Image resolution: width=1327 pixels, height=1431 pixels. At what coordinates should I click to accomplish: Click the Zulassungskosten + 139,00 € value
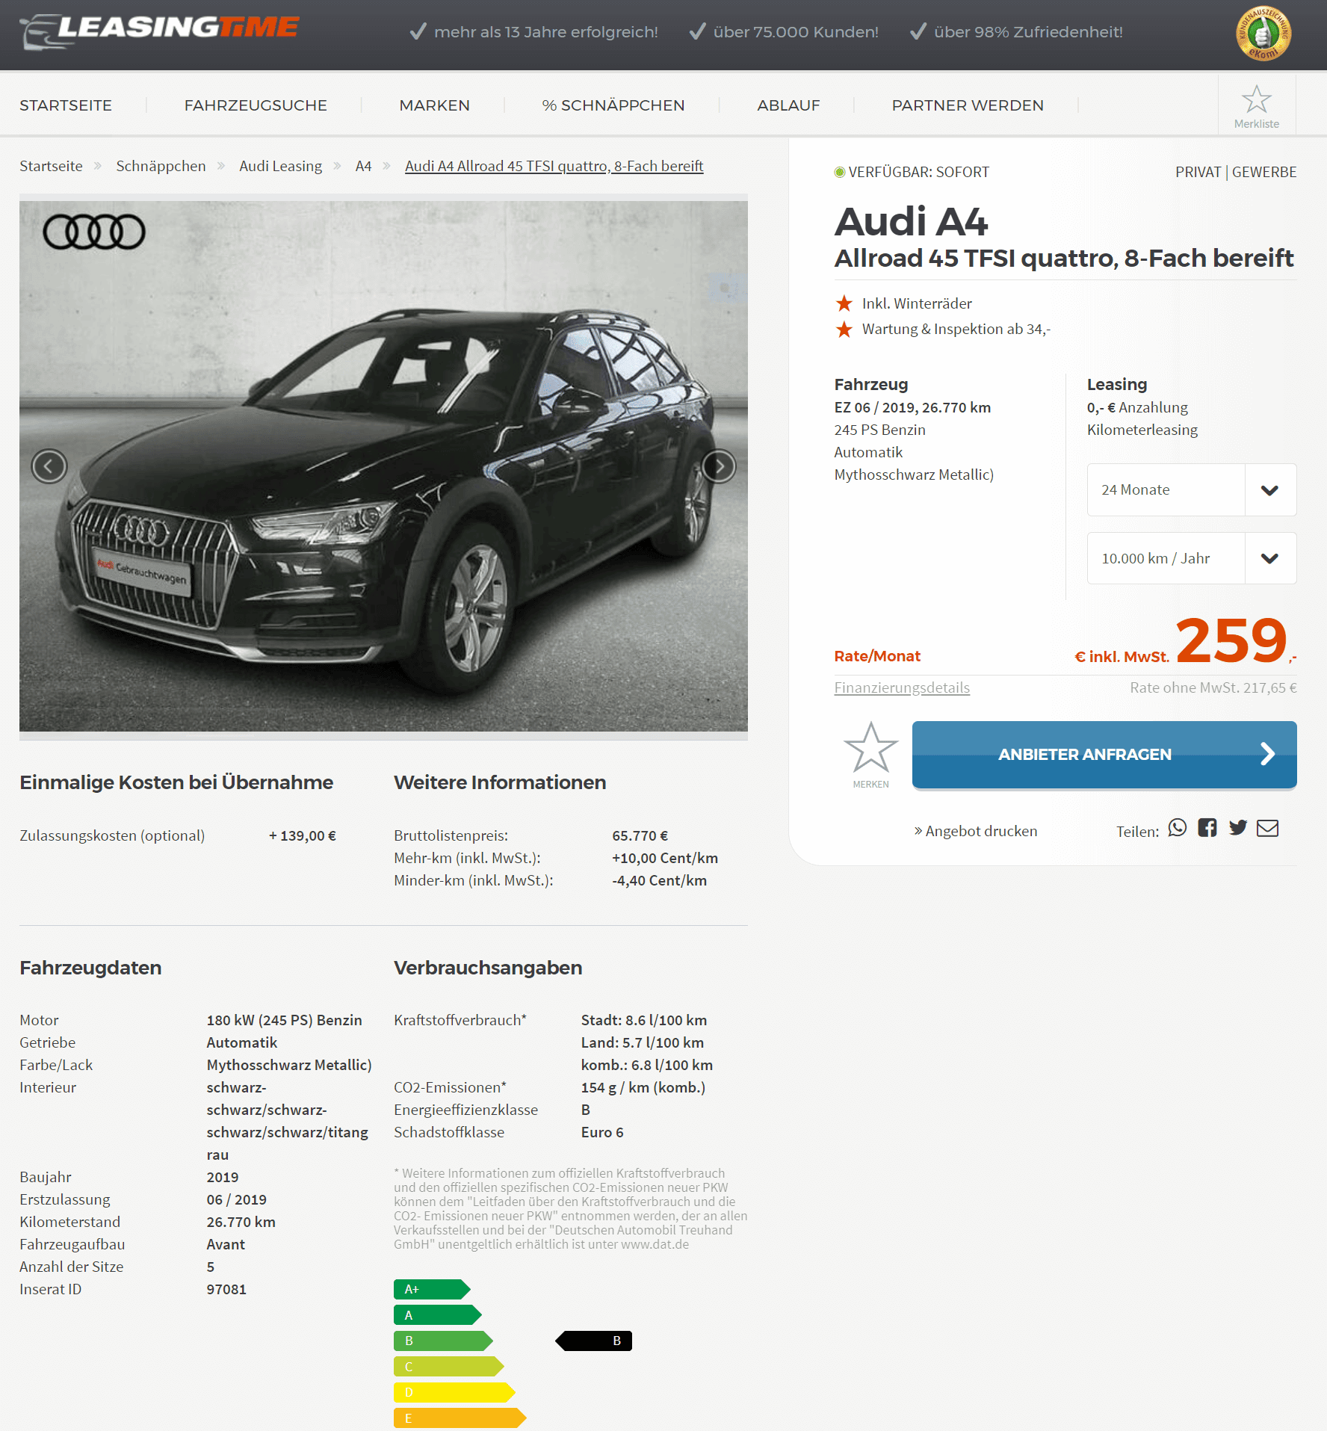click(x=303, y=835)
